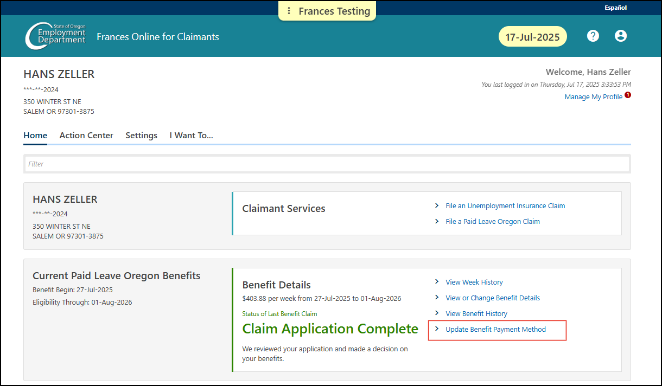
Task: Click chevron beside File an Unemployment Insurance Claim
Action: pyautogui.click(x=437, y=205)
